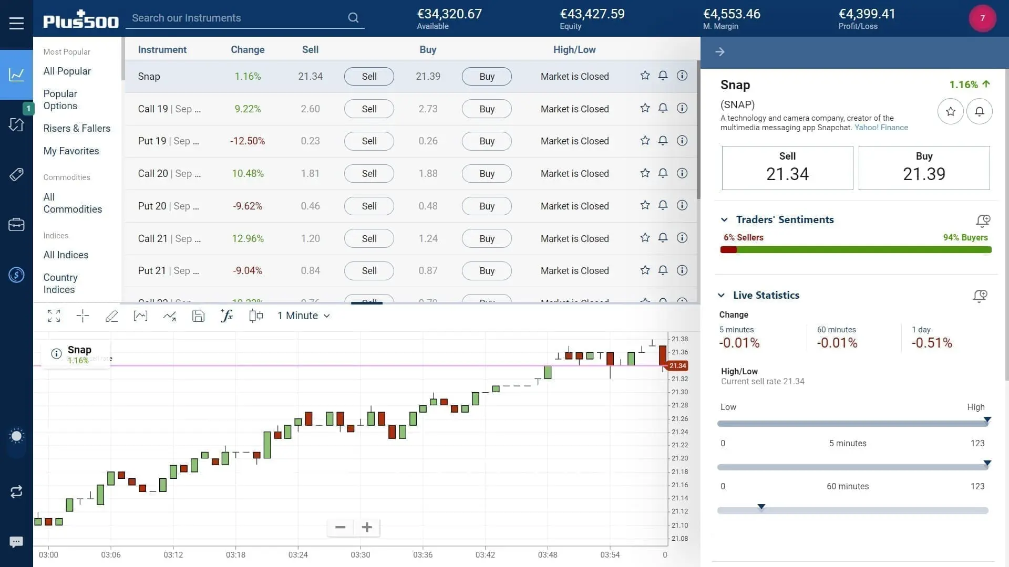Open the Trade chart sidebar icon
The image size is (1009, 567).
tap(16, 75)
